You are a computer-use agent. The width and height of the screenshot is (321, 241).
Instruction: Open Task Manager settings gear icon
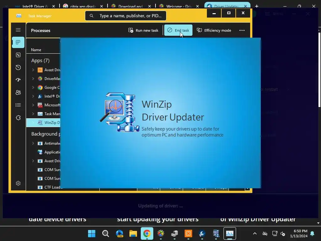click(18, 183)
